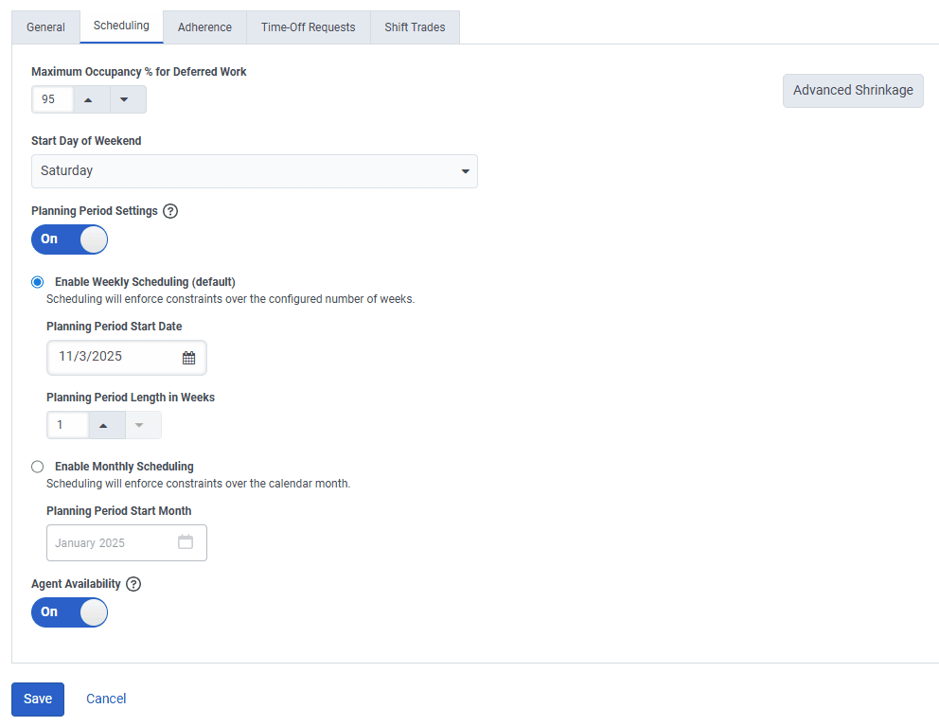Open the Time-Off Requests tab
Screen dimensions: 939x726
point(308,27)
